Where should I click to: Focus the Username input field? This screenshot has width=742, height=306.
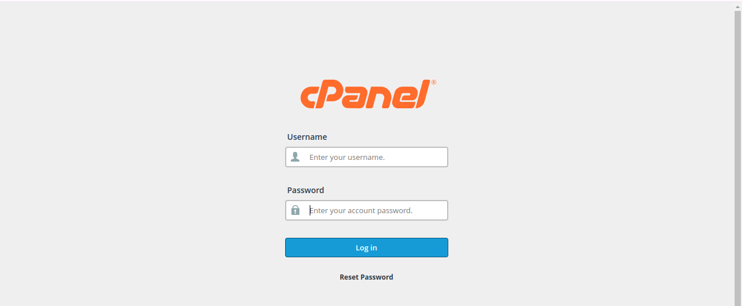pos(375,157)
